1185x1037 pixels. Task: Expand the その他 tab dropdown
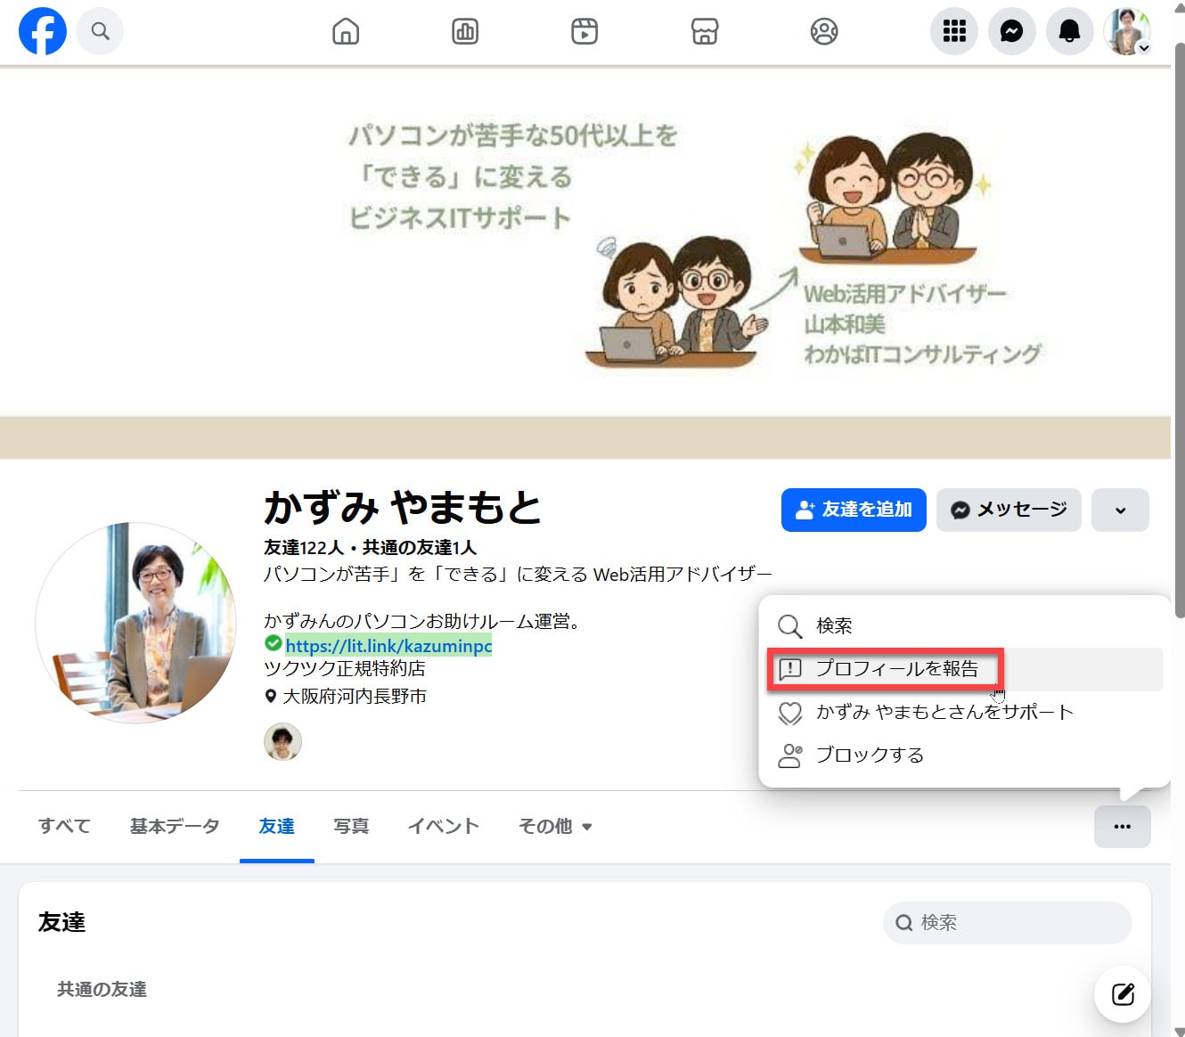pos(555,827)
